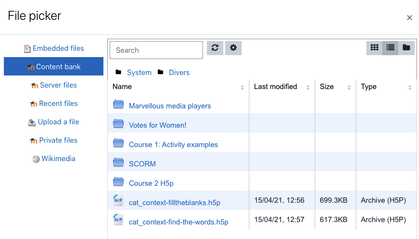Select Embedded files repository
This screenshot has width=419, height=239.
54,48
